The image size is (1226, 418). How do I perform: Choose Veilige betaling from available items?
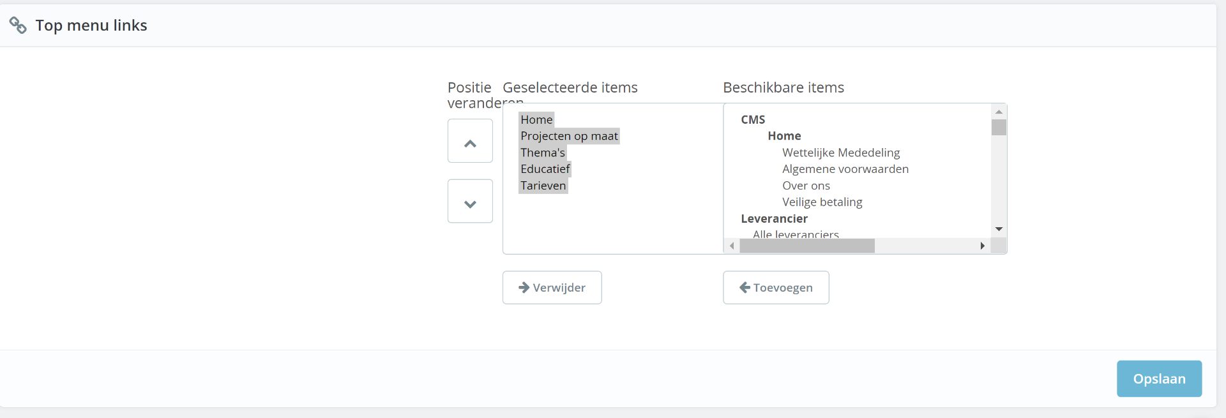822,202
